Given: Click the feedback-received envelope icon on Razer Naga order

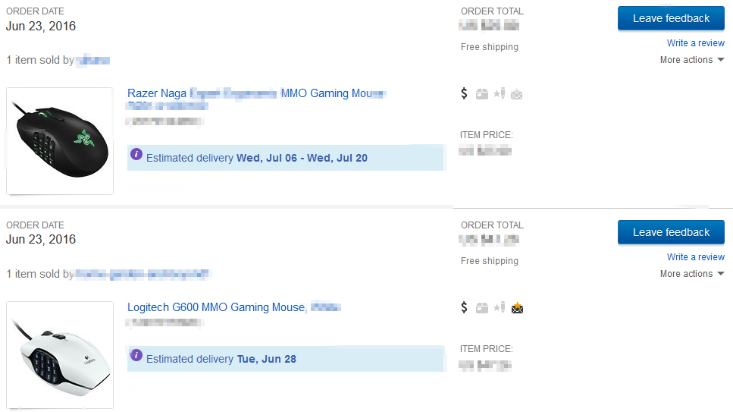Looking at the screenshot, I should tap(517, 94).
